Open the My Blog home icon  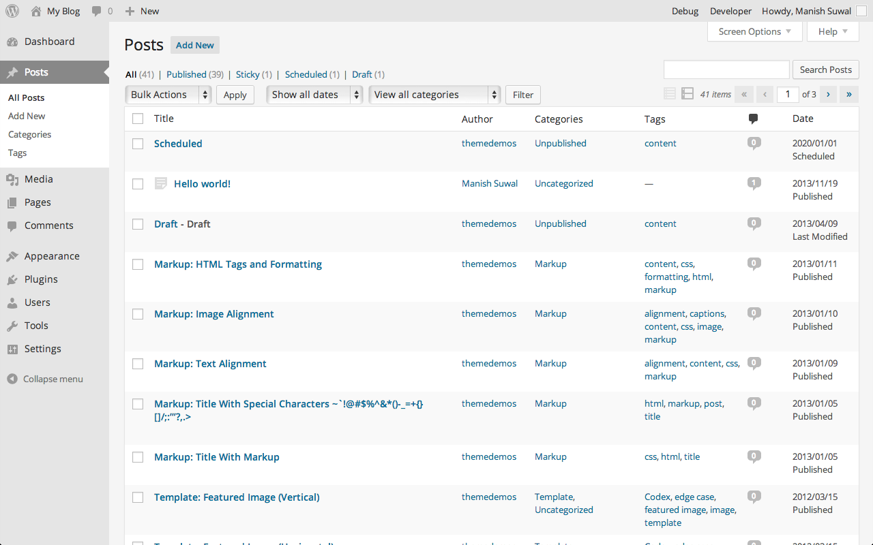[x=36, y=11]
